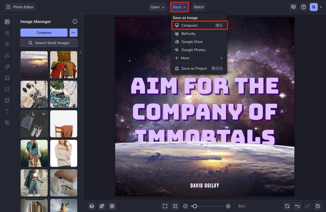Click the AIM FOR THE text line on canvas
The height and width of the screenshot is (212, 326).
205,86
